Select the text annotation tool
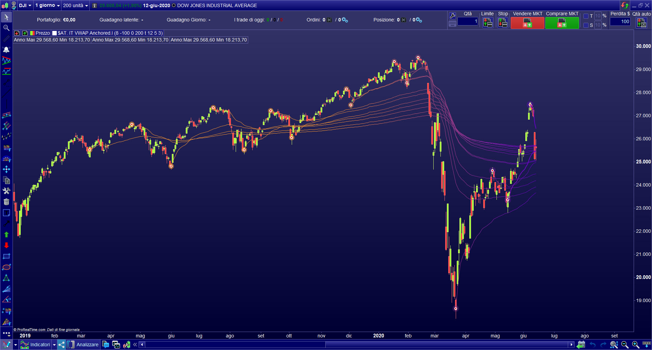This screenshot has height=350, width=652. point(6,213)
